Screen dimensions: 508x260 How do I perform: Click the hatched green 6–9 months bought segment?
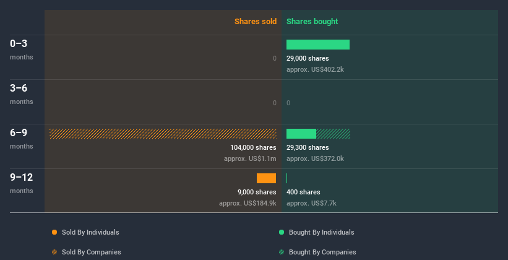[333, 134]
